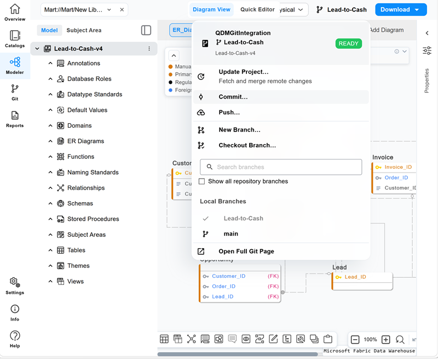Image resolution: width=438 pixels, height=360 pixels.
Task: Collapse the legend panel chevron
Action: (x=174, y=56)
